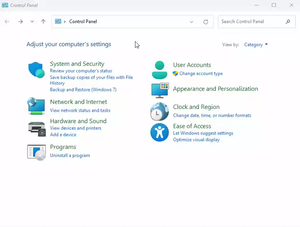Expand the address bar history dropdown
This screenshot has width=300, height=227.
point(192,22)
